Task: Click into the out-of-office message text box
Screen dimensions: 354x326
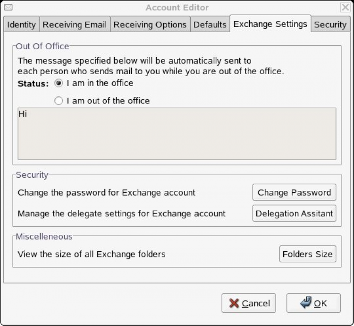Action: click(x=177, y=134)
